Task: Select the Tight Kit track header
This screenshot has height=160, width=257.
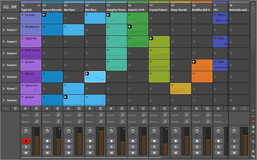Action: pos(31,7)
